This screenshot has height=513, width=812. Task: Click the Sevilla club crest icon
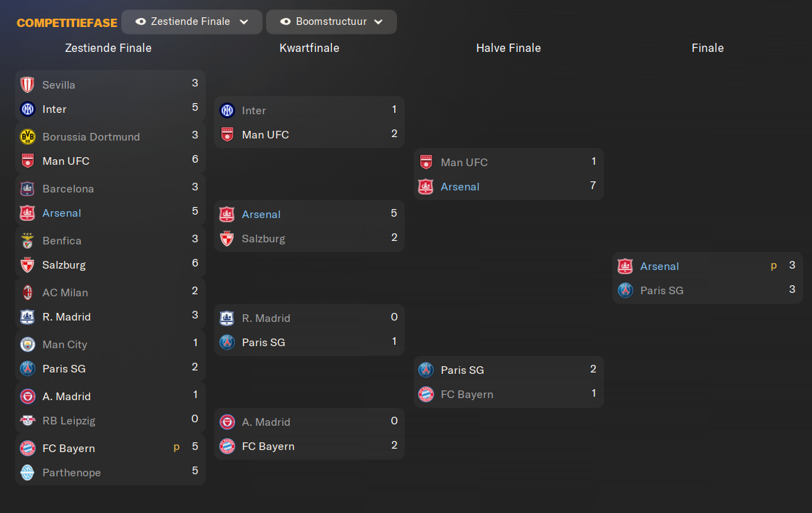pyautogui.click(x=28, y=84)
